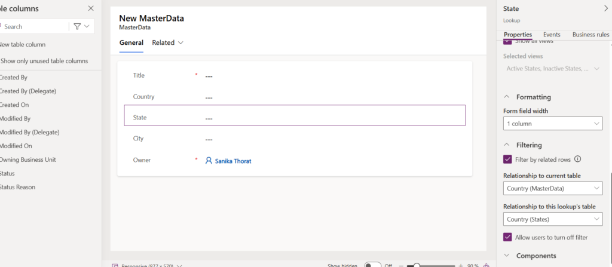612x267 pixels.
Task: Disable Allow users to turn off filter
Action: coord(507,237)
